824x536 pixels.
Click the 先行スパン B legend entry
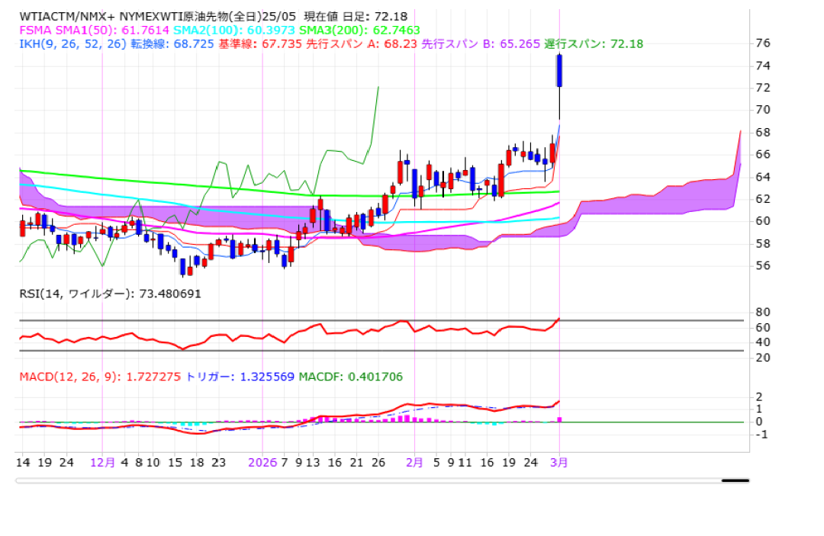tap(475, 43)
